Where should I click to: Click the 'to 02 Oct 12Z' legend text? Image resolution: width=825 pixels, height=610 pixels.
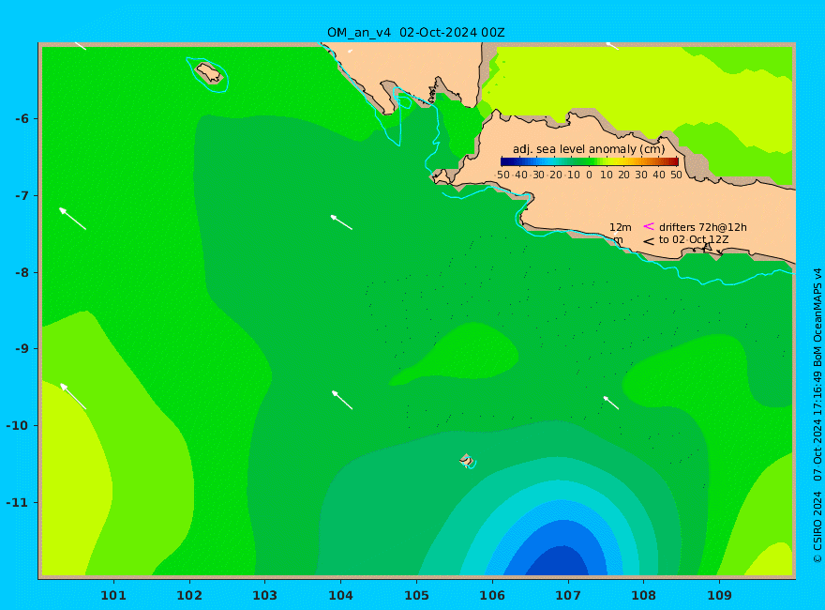694,239
